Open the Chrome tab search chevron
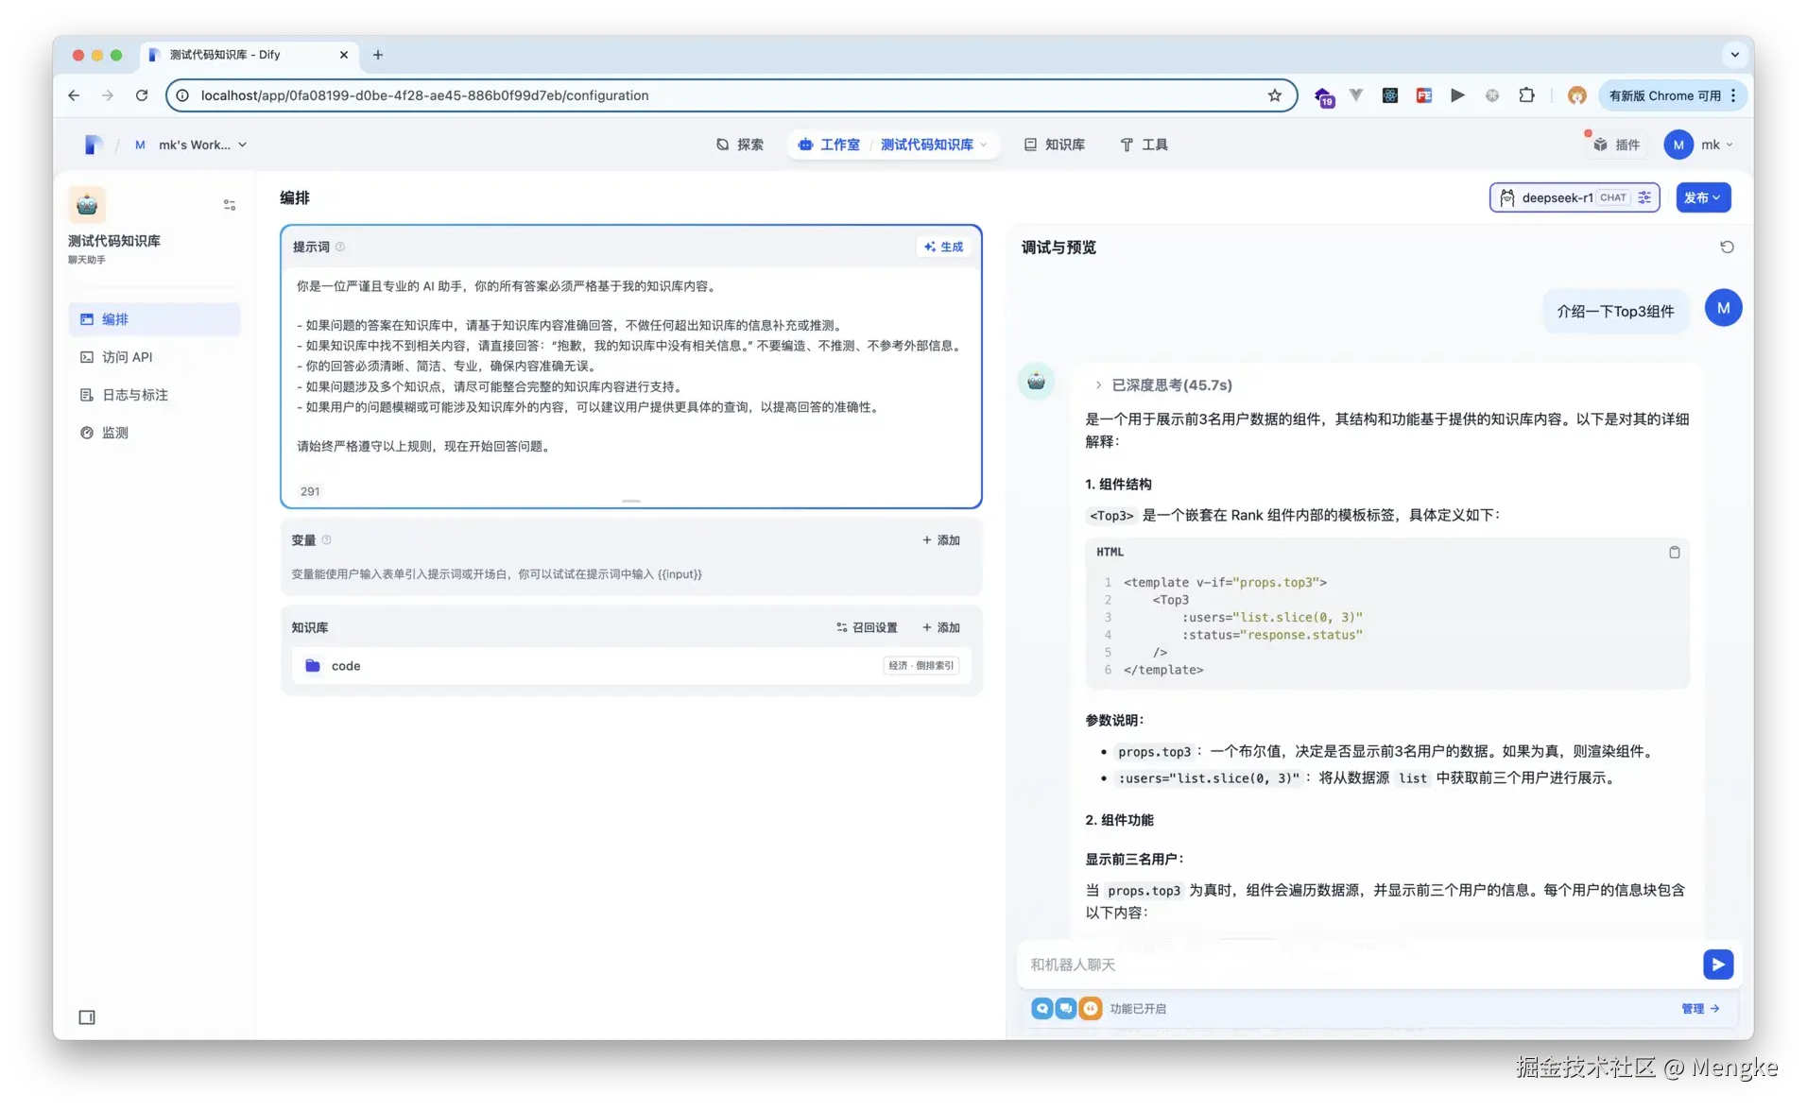The width and height of the screenshot is (1807, 1110). click(1734, 55)
